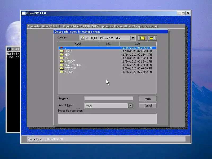Viewport: 212px width, 159px height.
Task: Minimize the Ghost32 11.0 window
Action: [179, 13]
